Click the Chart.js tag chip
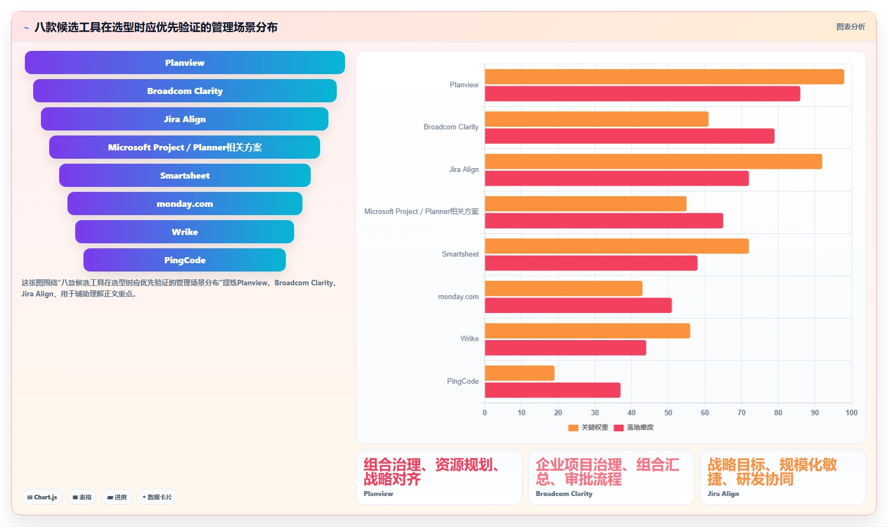 click(x=42, y=497)
